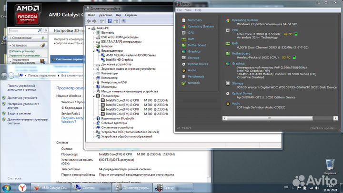This screenshot has height=193, width=343.
Task: Open the Recycle Bin on the desktop
Action: [330, 166]
